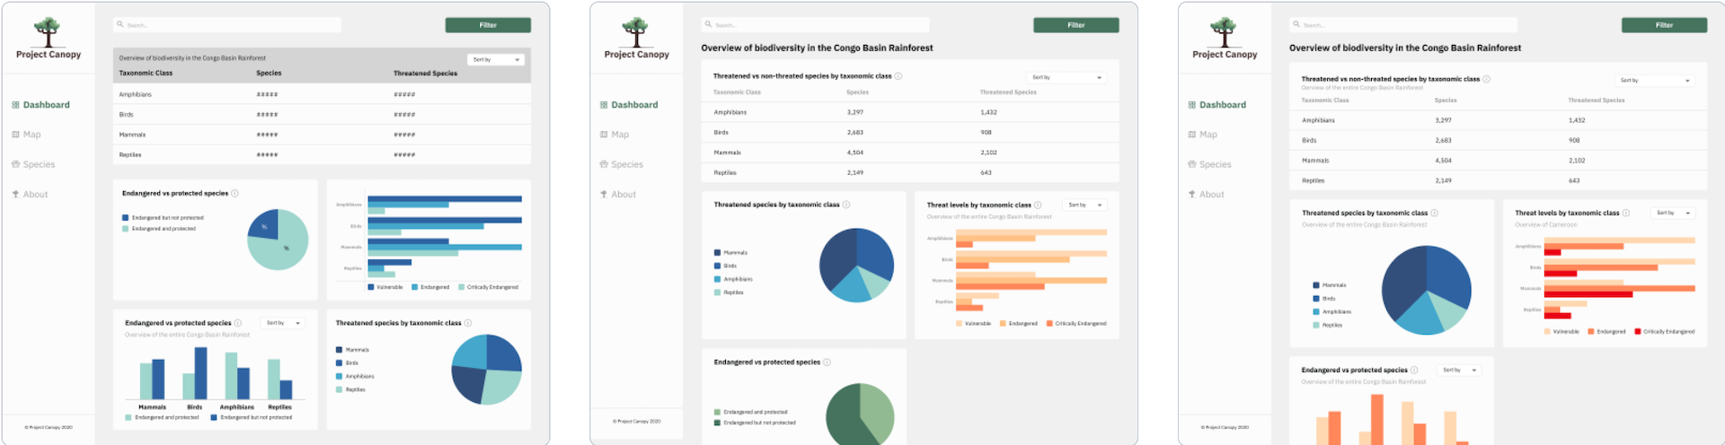This screenshot has height=445, width=1725.
Task: Open the table Sort by dropdown in right mockup
Action: coord(1655,80)
